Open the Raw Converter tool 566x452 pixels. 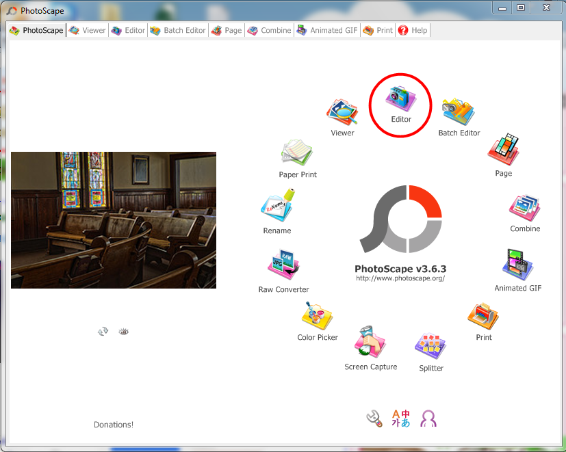click(283, 265)
